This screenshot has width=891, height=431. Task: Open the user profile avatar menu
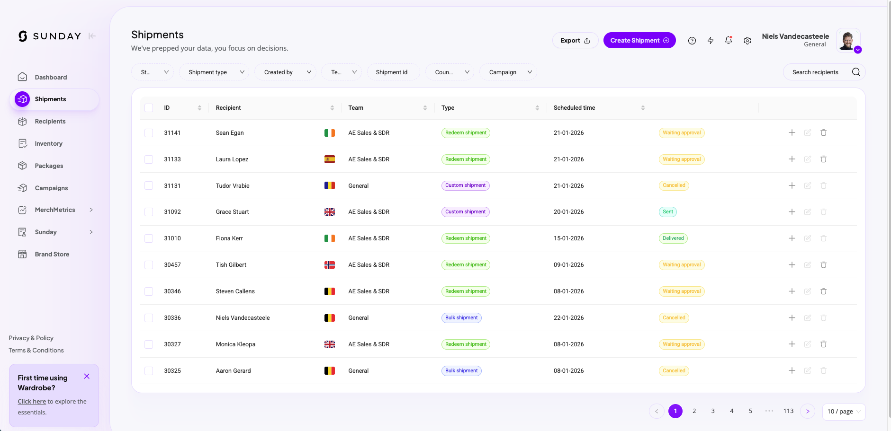[848, 40]
